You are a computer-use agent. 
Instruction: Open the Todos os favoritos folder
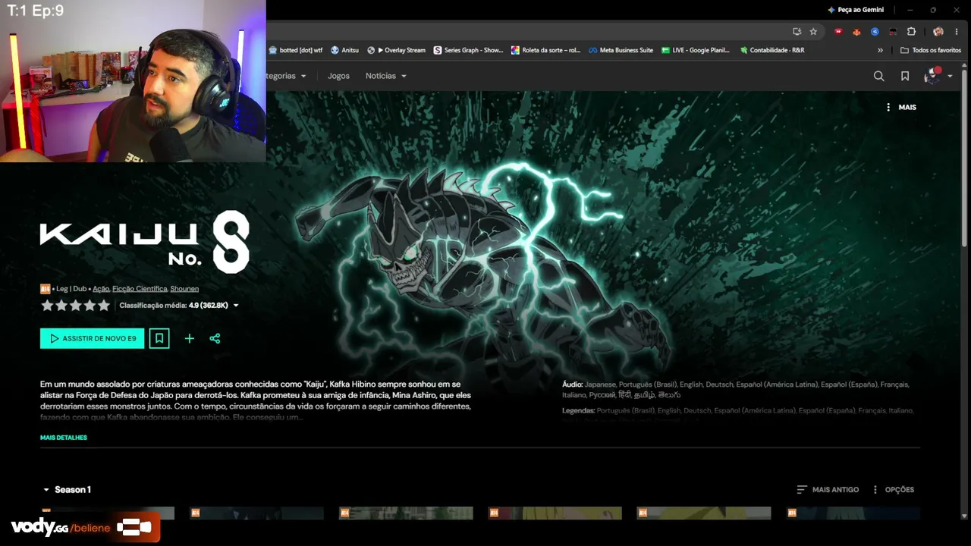pyautogui.click(x=931, y=50)
